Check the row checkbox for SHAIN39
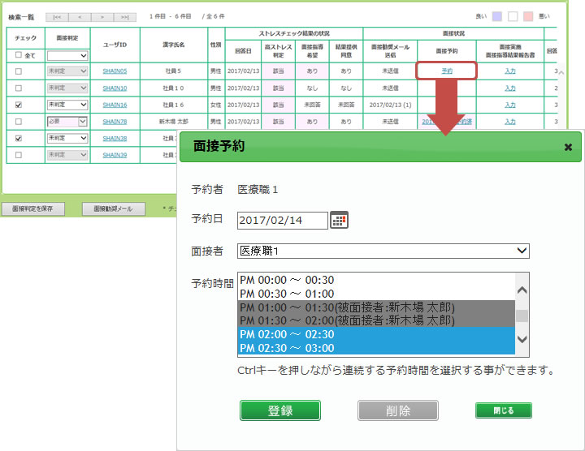The image size is (585, 451). click(x=18, y=155)
